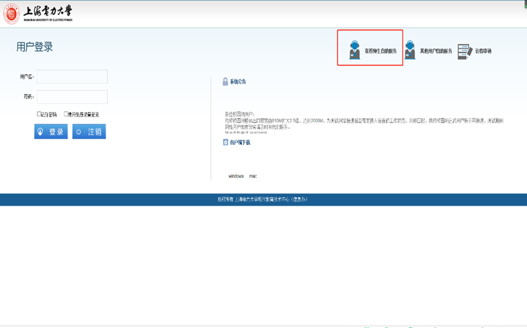
Task: Open the 其他用户自助服务 text link
Action: (436, 51)
